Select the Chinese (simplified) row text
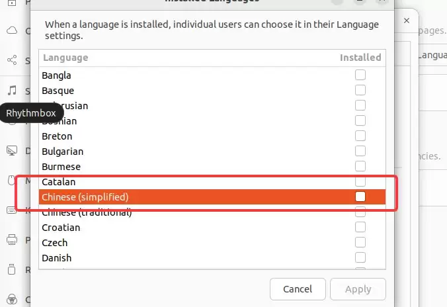This screenshot has height=307, width=447. pos(85,197)
